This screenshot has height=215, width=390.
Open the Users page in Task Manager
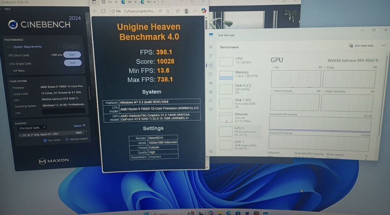coord(211,92)
